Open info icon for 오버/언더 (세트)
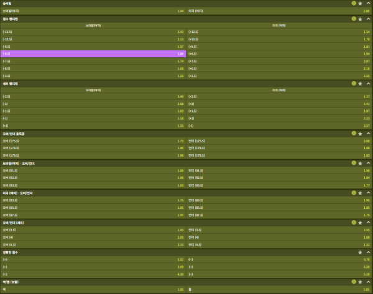 (354, 222)
